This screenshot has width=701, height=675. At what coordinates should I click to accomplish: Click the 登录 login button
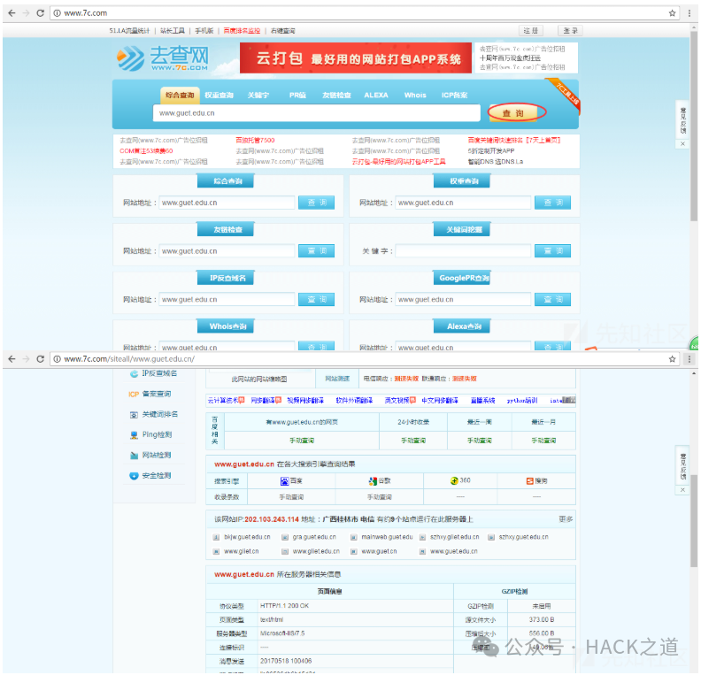(571, 30)
